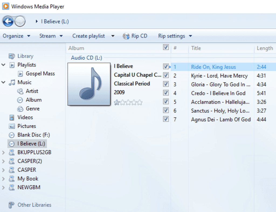Open the Library view
The height and width of the screenshot is (212, 276).
click(x=25, y=56)
